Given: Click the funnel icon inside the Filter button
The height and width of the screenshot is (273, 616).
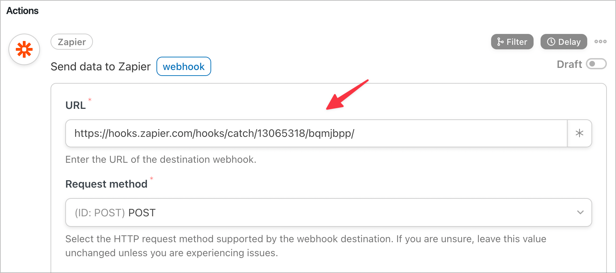Looking at the screenshot, I should coord(500,42).
